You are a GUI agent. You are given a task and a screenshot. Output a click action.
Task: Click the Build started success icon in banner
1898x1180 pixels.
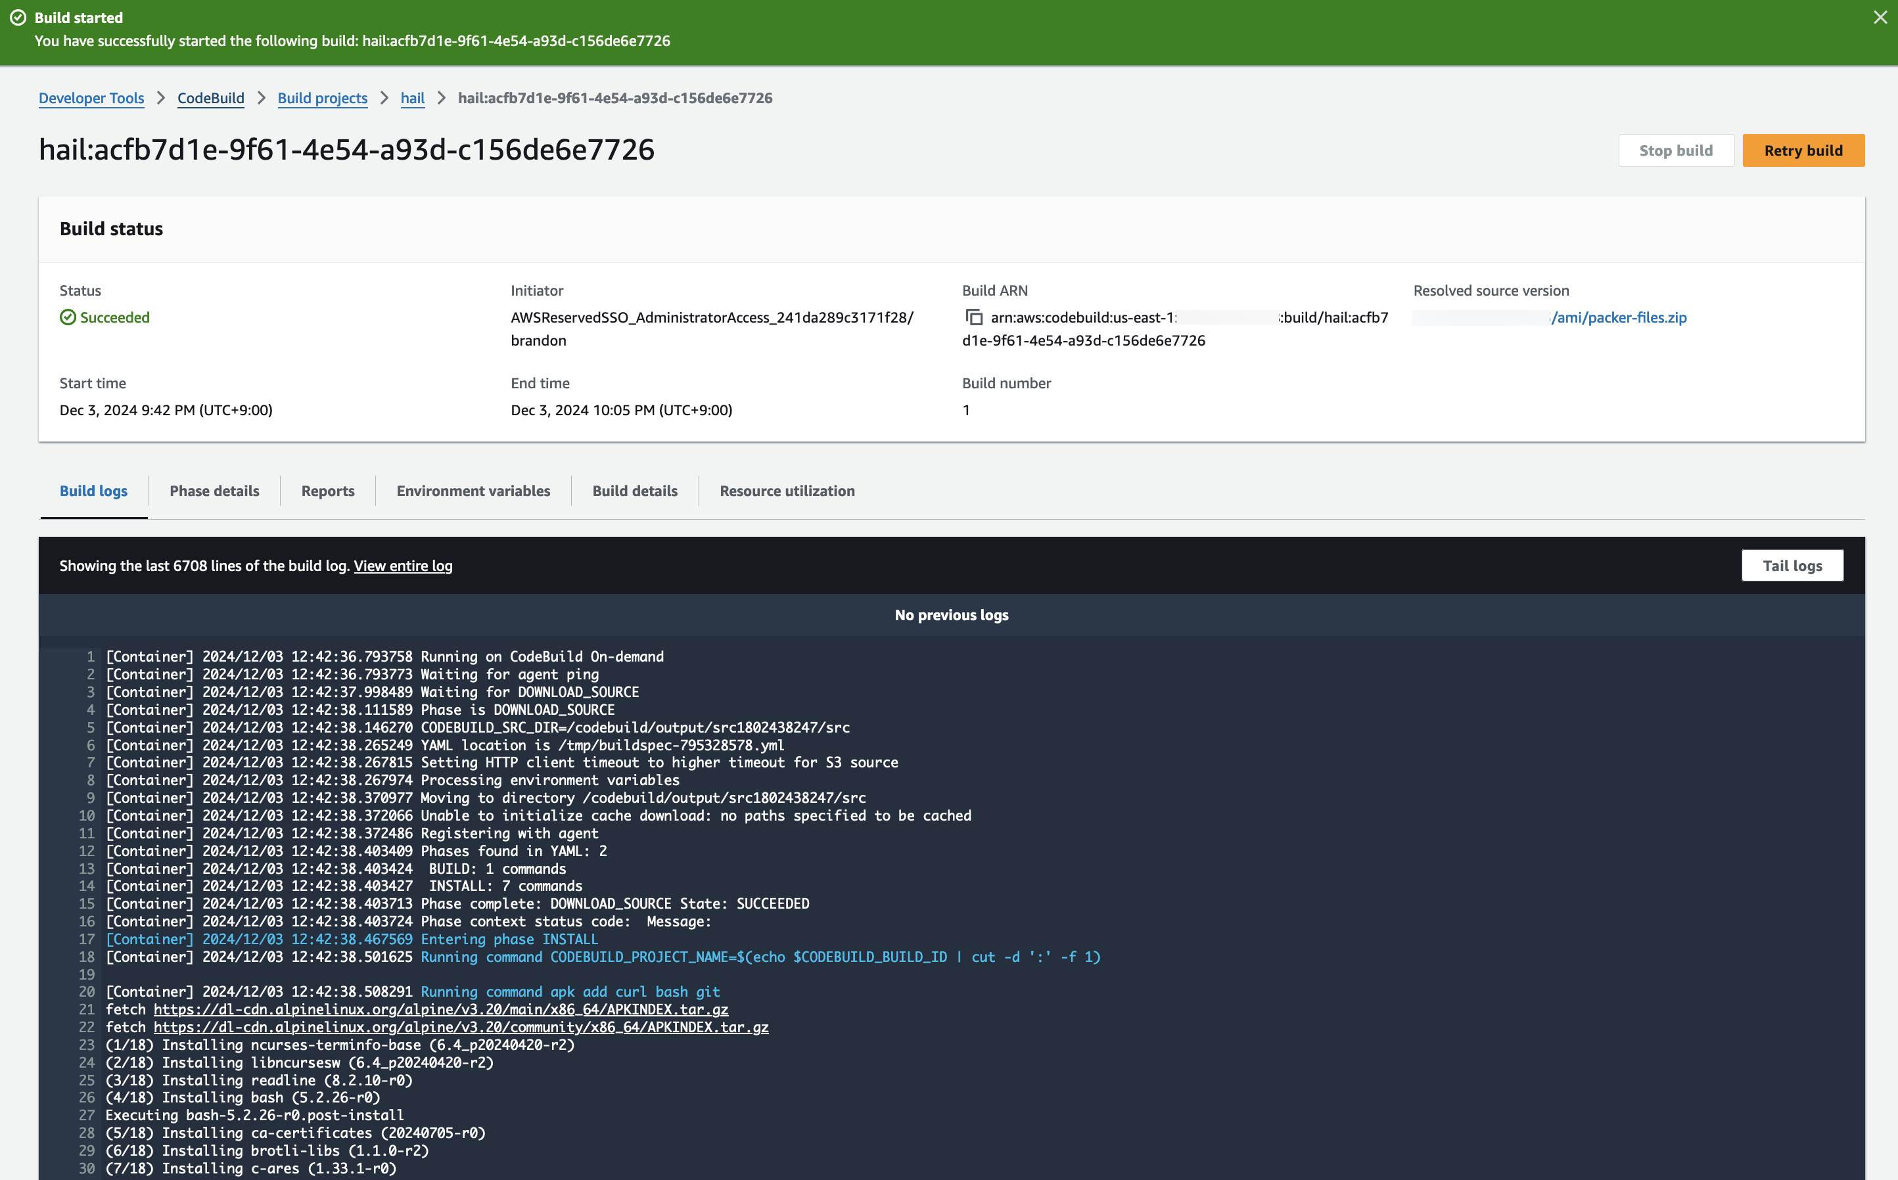(18, 17)
